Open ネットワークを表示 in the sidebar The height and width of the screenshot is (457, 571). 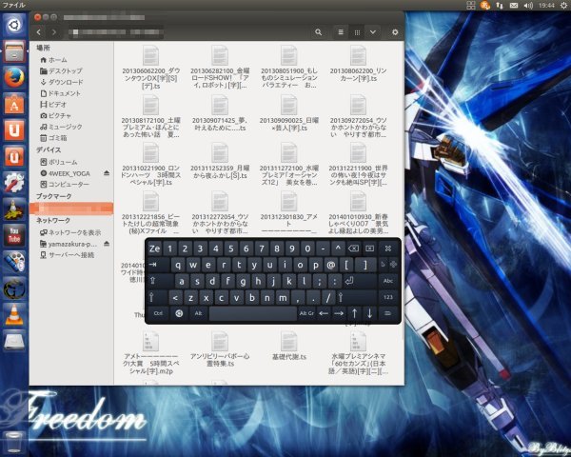coord(70,232)
